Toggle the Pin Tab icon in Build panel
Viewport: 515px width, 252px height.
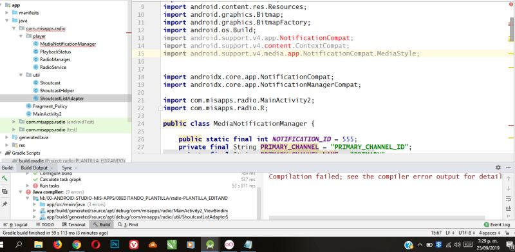tap(5, 204)
